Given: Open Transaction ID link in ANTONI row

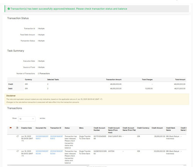Looking at the screenshot, I should (56, 152).
